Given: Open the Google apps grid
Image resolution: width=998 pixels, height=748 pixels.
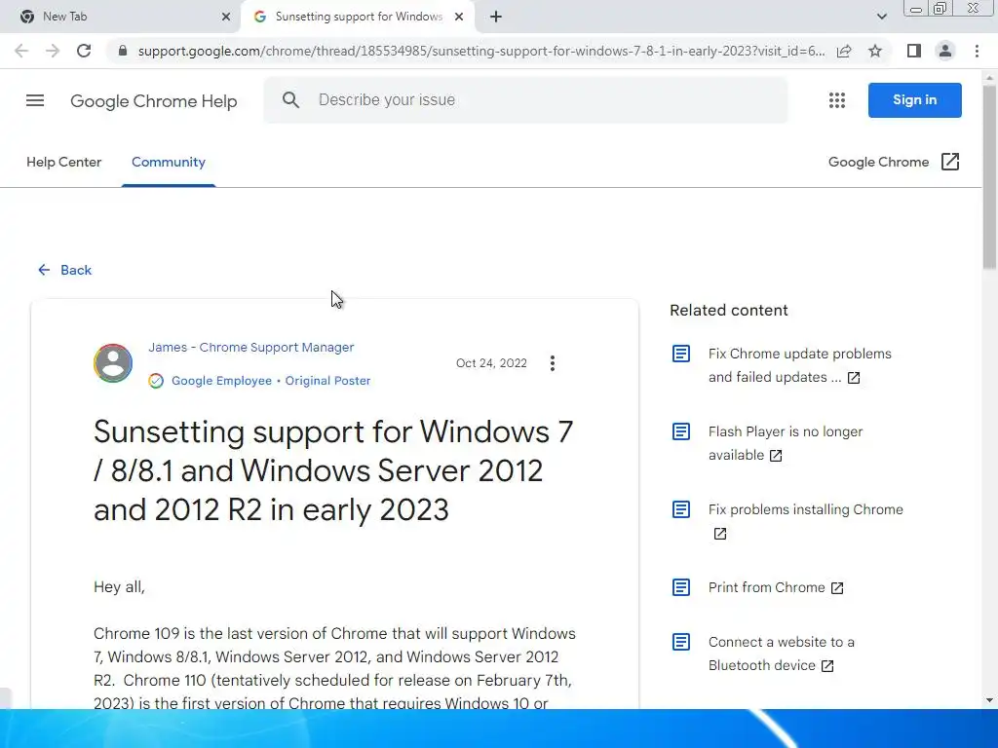Looking at the screenshot, I should (837, 100).
